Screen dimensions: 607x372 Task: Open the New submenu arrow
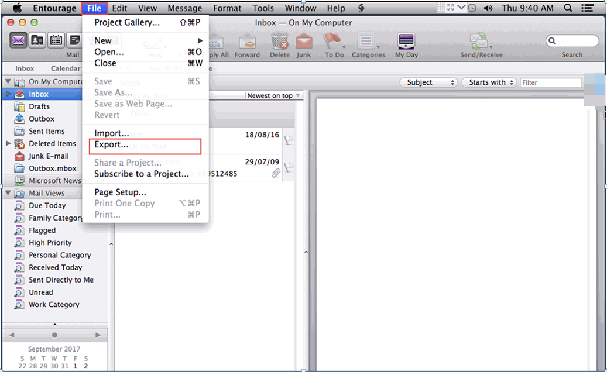click(x=200, y=40)
